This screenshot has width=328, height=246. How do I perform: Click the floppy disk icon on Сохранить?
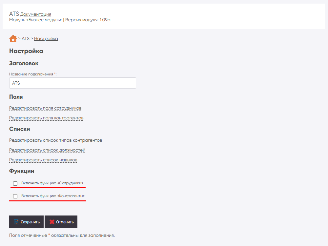point(16,222)
